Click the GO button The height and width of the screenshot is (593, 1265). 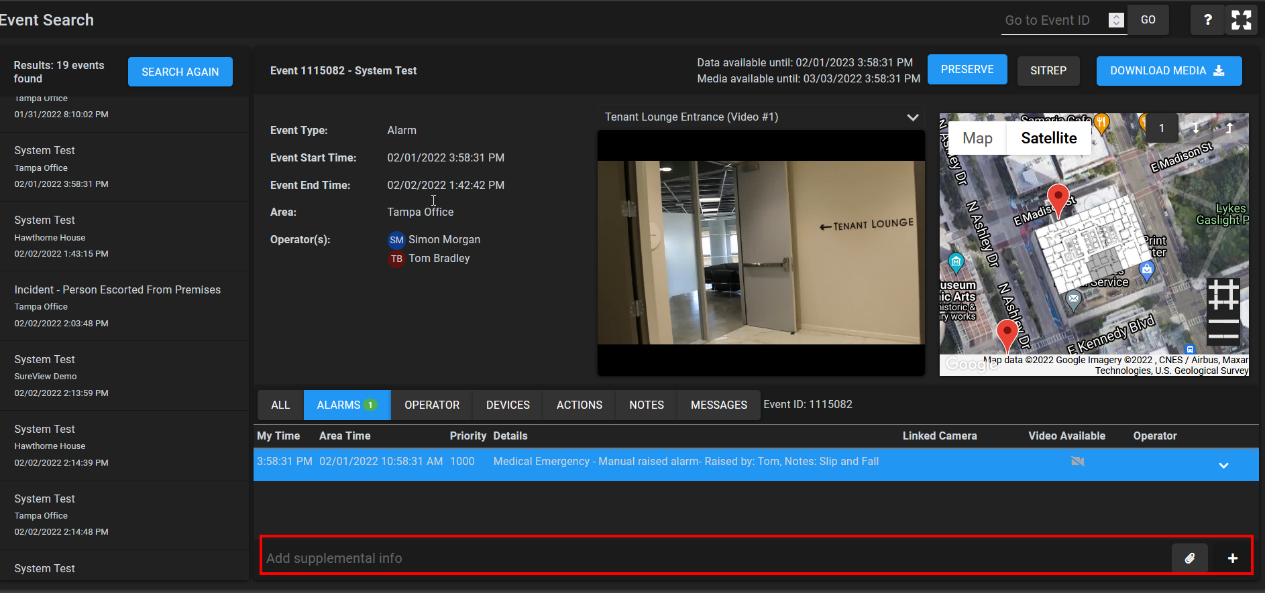point(1148,20)
